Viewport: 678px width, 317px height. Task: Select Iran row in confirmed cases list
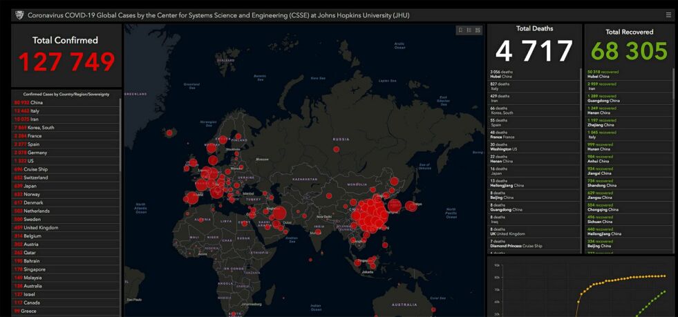[66, 119]
